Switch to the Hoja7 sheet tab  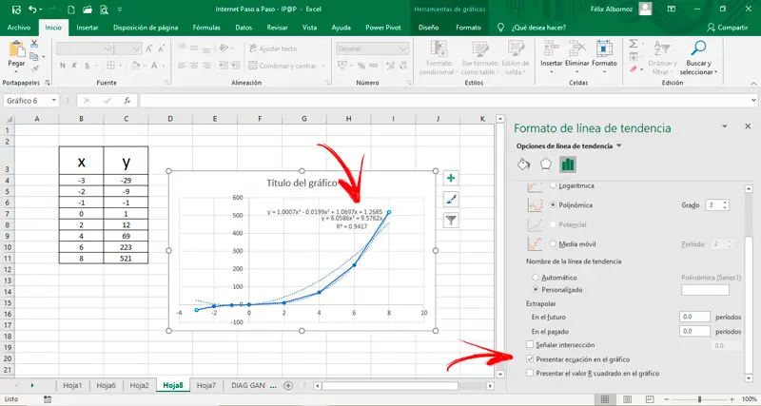coord(206,385)
